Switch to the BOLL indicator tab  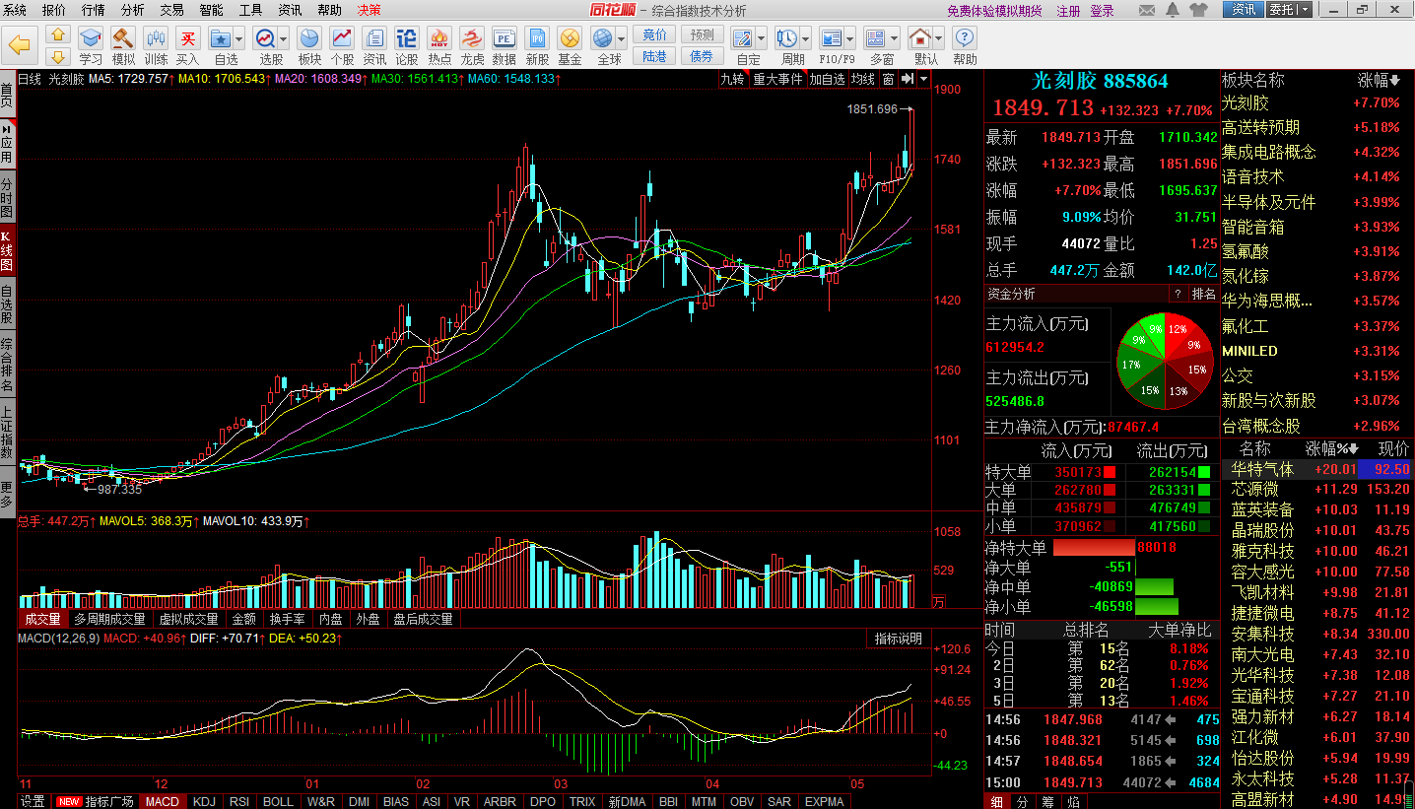pyautogui.click(x=278, y=801)
